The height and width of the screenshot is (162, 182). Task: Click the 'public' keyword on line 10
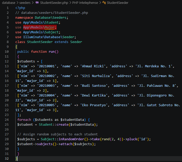click(x=23, y=52)
